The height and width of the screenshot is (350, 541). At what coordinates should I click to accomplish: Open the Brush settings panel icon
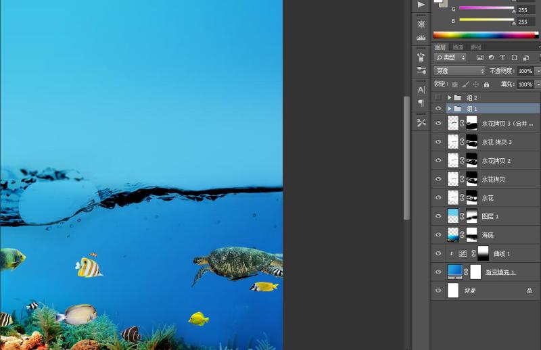[421, 70]
